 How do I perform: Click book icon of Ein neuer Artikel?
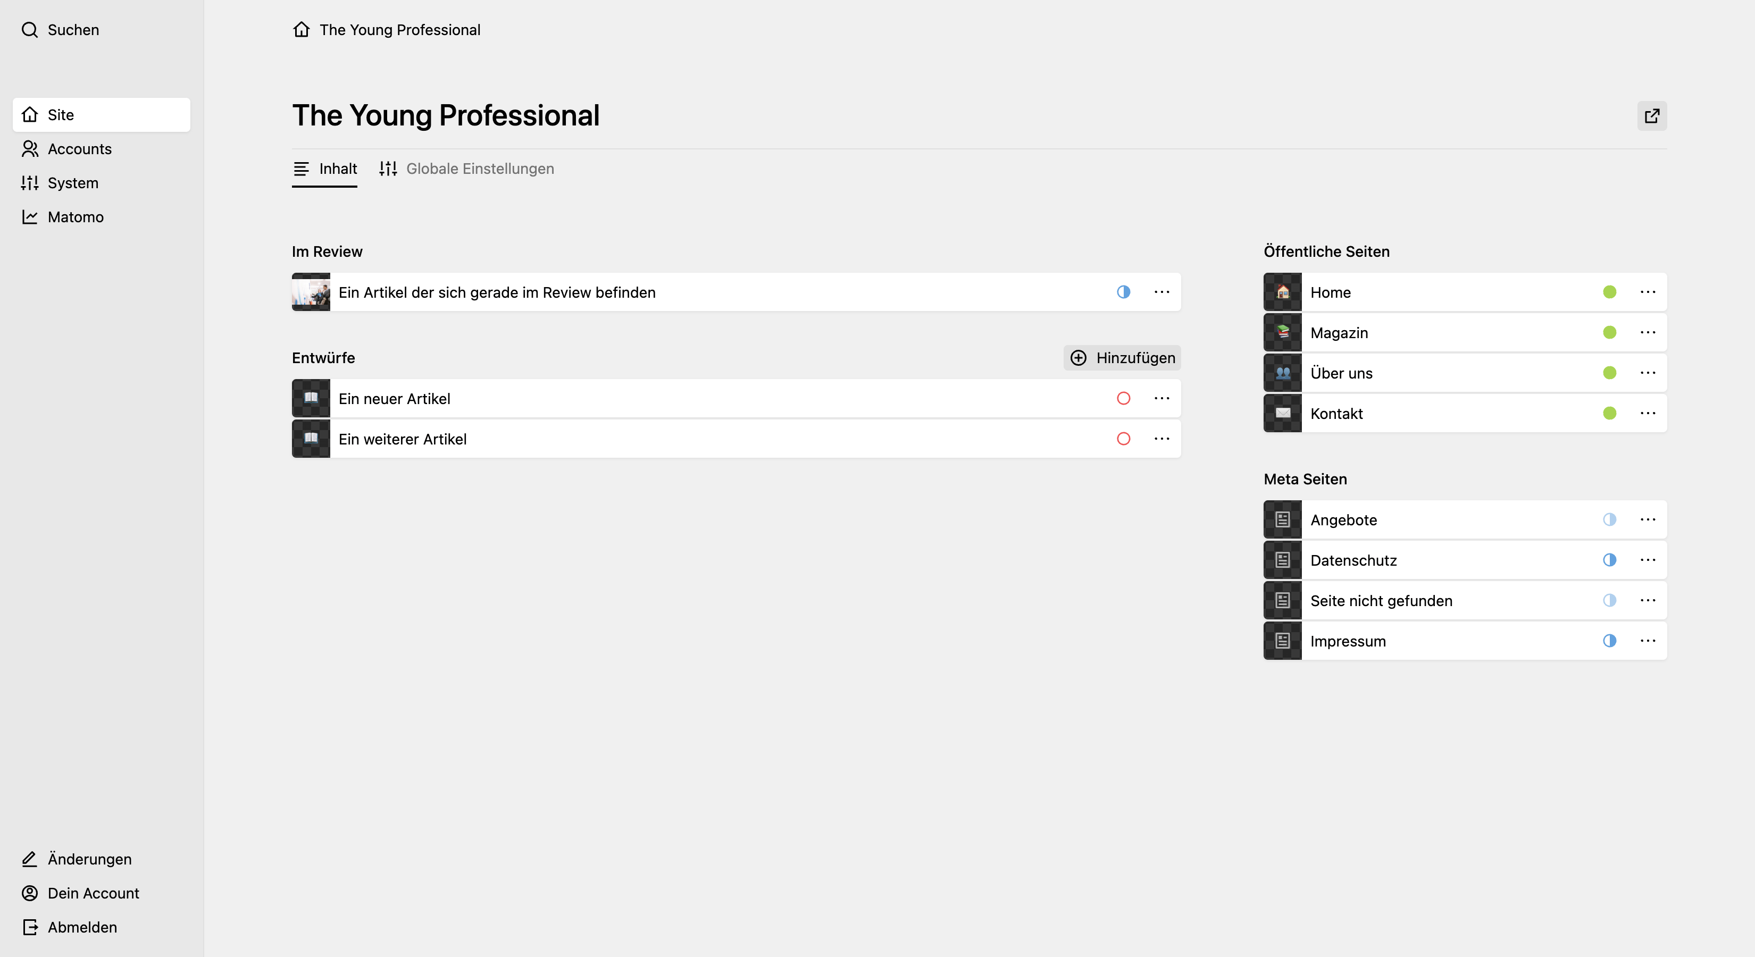point(311,398)
